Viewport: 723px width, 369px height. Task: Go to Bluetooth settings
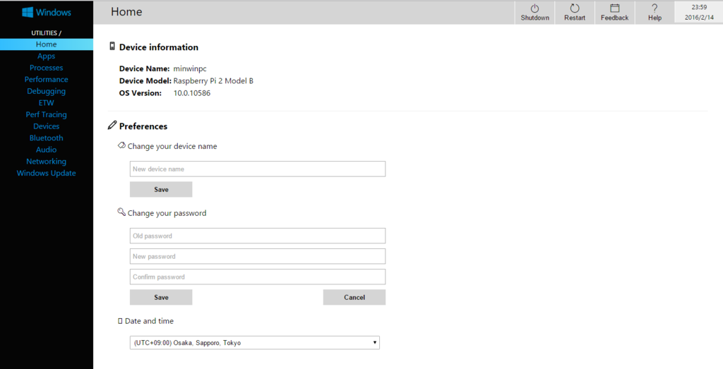pos(46,138)
